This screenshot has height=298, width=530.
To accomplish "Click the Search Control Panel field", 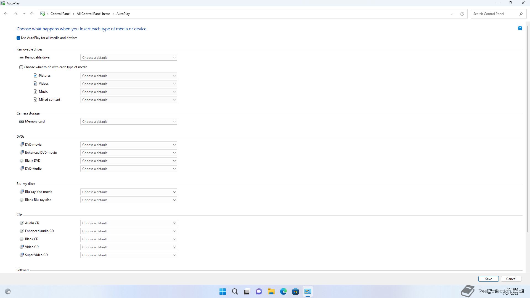I will point(494,14).
